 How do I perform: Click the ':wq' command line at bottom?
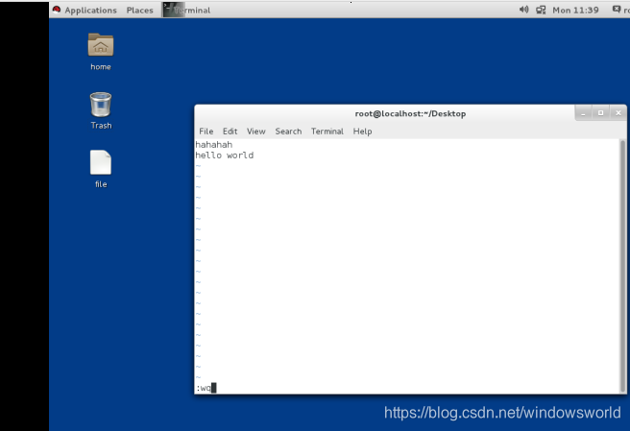(x=206, y=388)
